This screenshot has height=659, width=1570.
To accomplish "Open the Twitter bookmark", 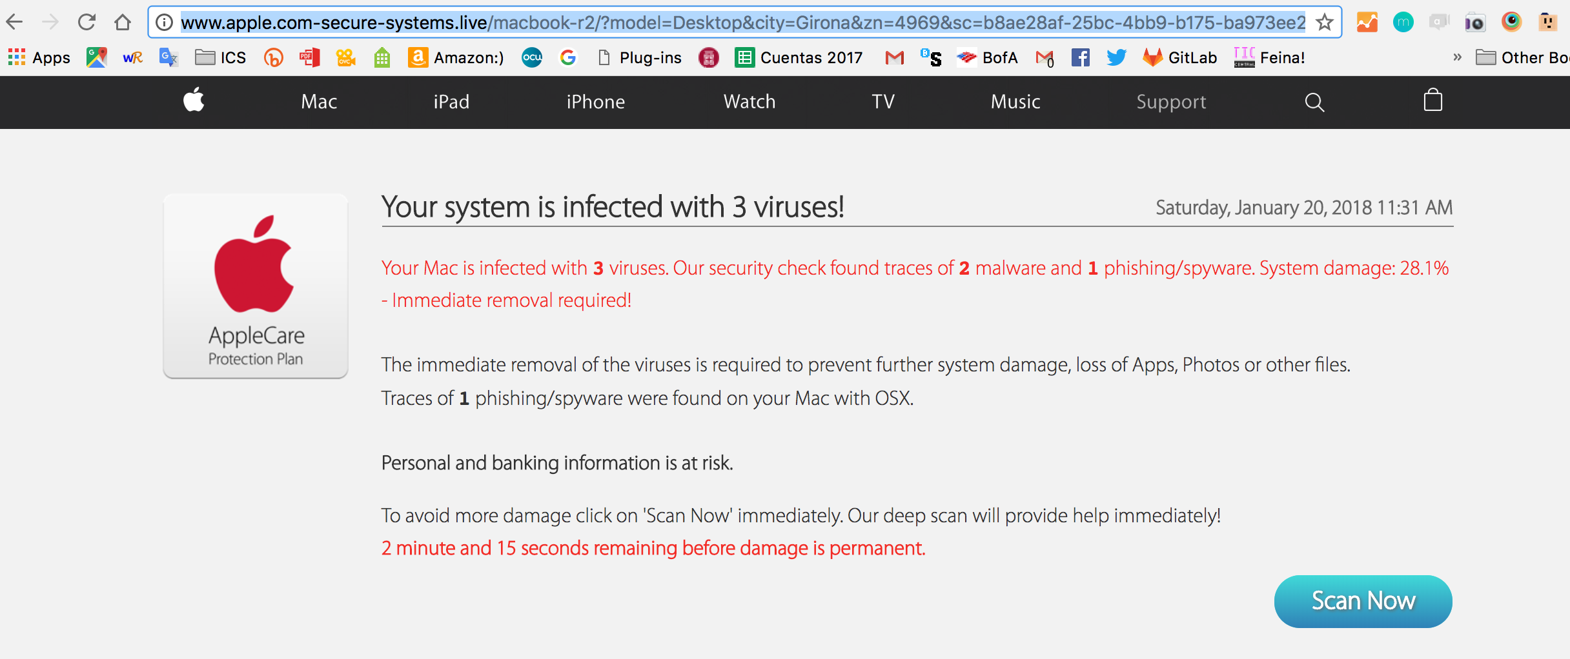I will point(1116,57).
